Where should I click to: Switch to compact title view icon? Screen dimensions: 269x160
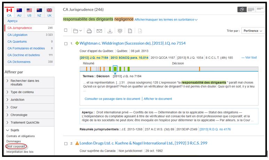tap(260, 10)
